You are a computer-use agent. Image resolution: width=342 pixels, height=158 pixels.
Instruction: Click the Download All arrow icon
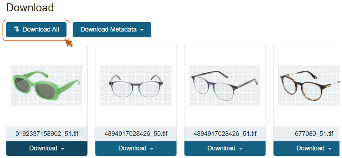[x=17, y=29]
